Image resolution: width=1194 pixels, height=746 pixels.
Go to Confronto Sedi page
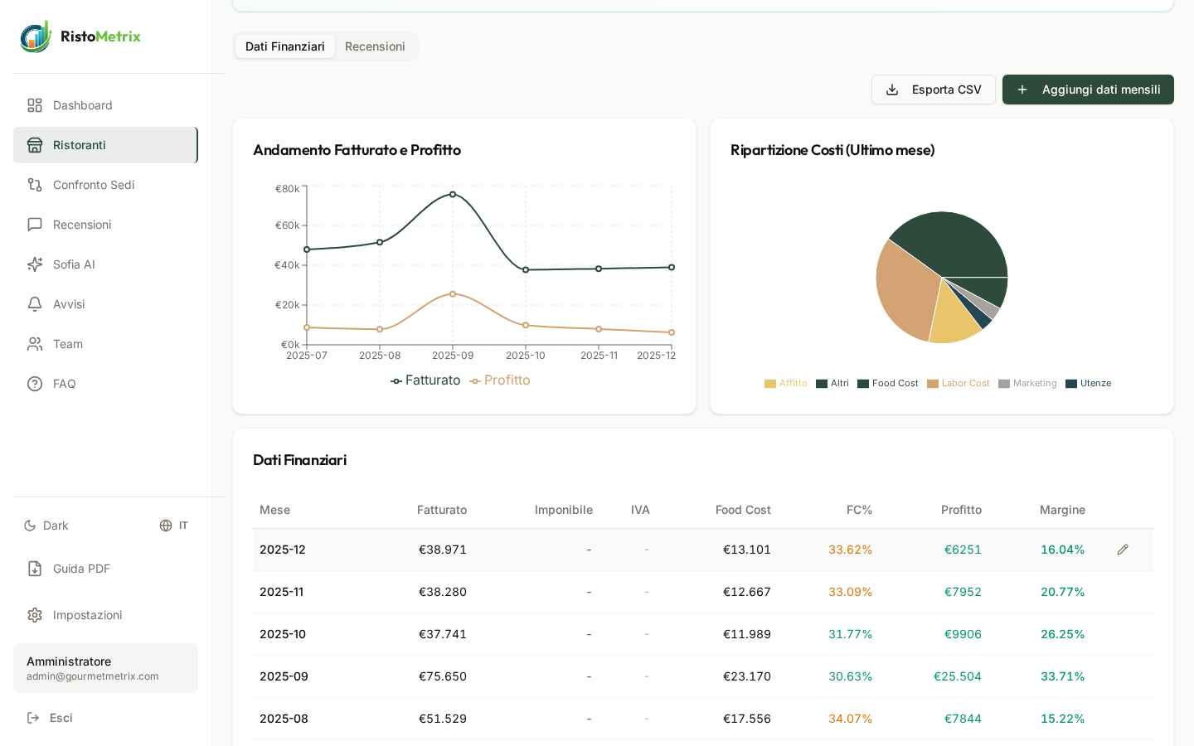click(x=105, y=185)
